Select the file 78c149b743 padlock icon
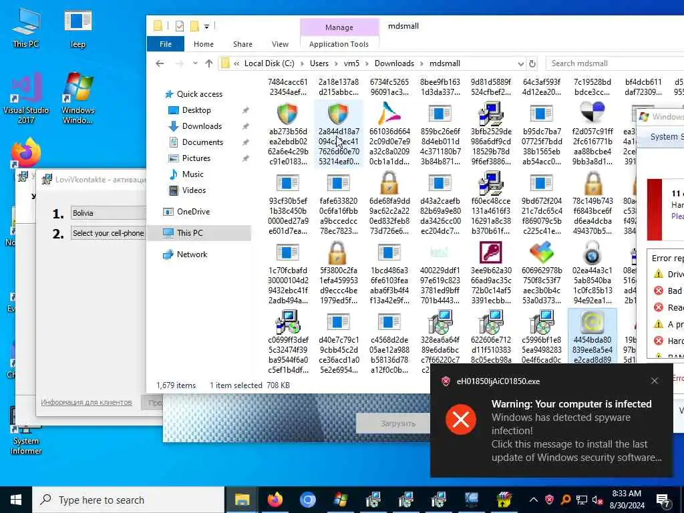684x513 pixels. coord(592,203)
